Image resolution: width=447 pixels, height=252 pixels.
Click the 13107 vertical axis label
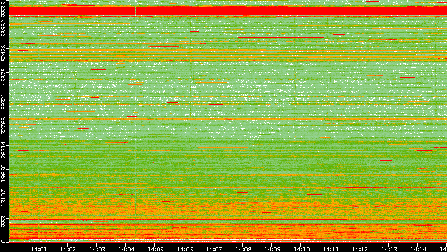point(3,199)
